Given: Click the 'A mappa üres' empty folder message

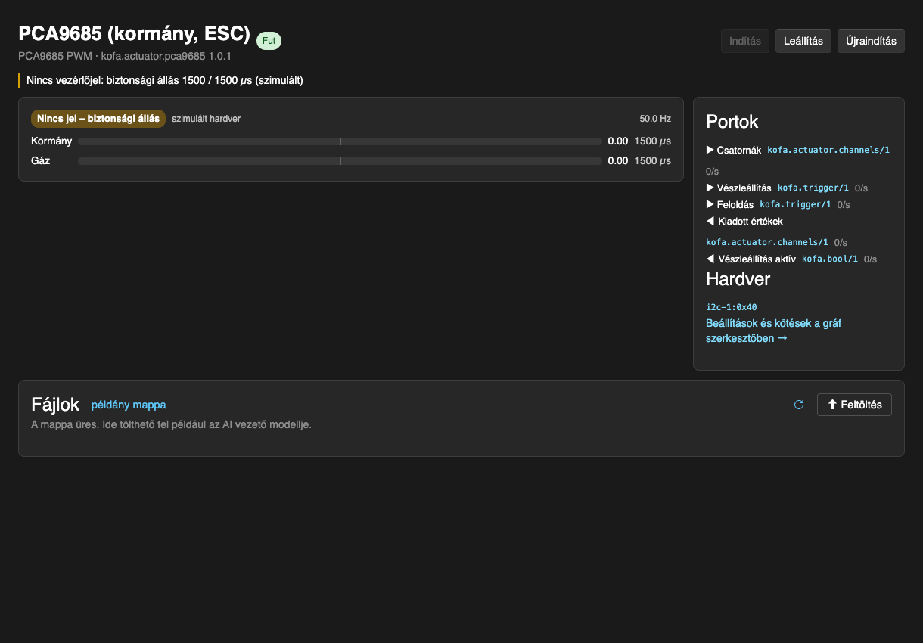Looking at the screenshot, I should click(171, 424).
